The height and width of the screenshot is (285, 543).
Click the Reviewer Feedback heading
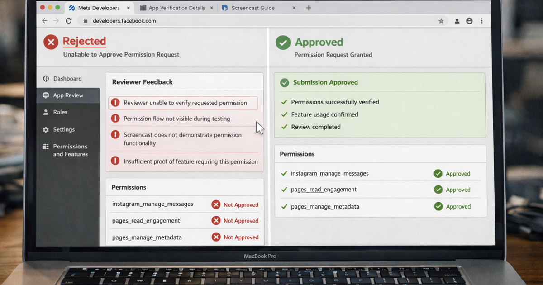(x=143, y=82)
